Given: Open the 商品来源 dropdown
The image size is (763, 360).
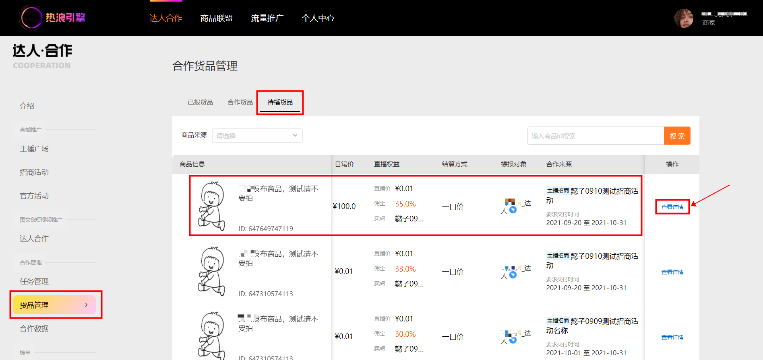Looking at the screenshot, I should pyautogui.click(x=257, y=135).
